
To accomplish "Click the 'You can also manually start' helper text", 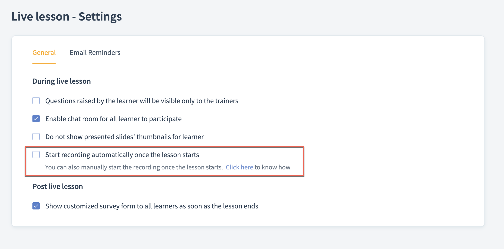I will point(134,167).
